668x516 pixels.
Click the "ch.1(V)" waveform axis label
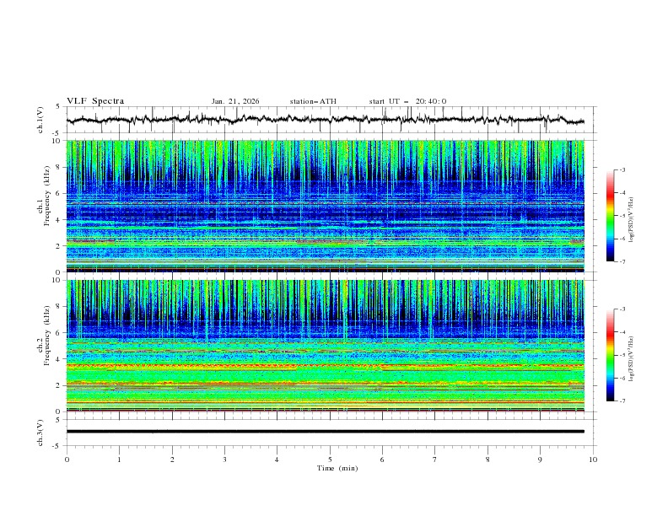(40, 120)
